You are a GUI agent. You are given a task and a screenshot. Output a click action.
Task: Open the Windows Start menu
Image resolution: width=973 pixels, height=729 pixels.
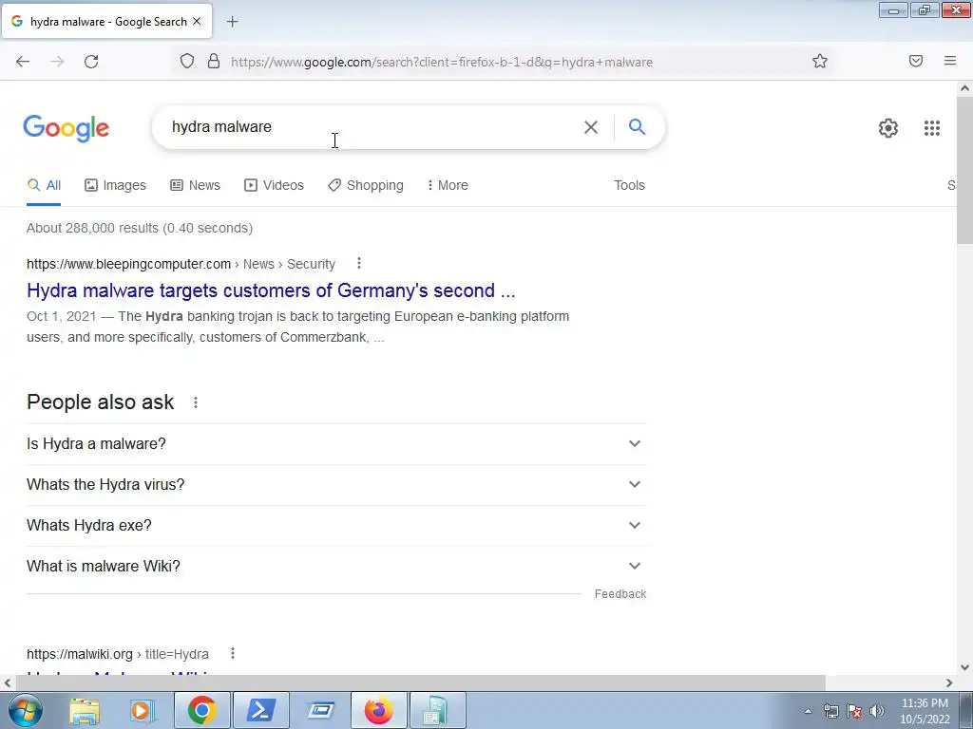click(25, 710)
